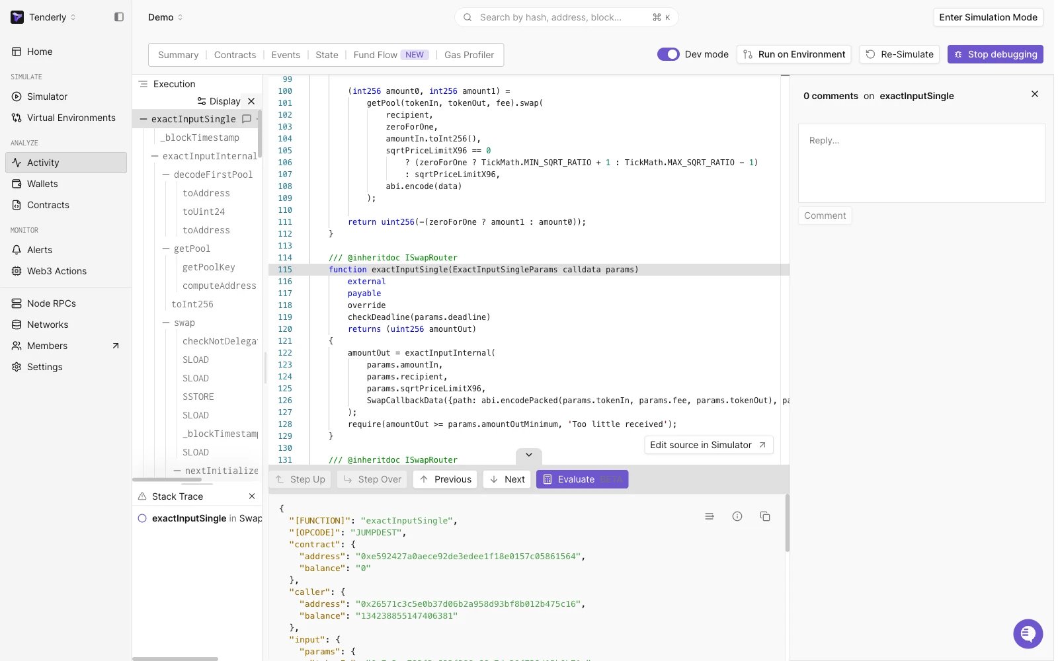Focus the Reply comment text box
This screenshot has height=661, width=1058.
tap(921, 163)
